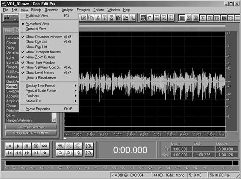Click the diagonal-line graph toolbar icon
The width and height of the screenshot is (241, 179).
143,18
